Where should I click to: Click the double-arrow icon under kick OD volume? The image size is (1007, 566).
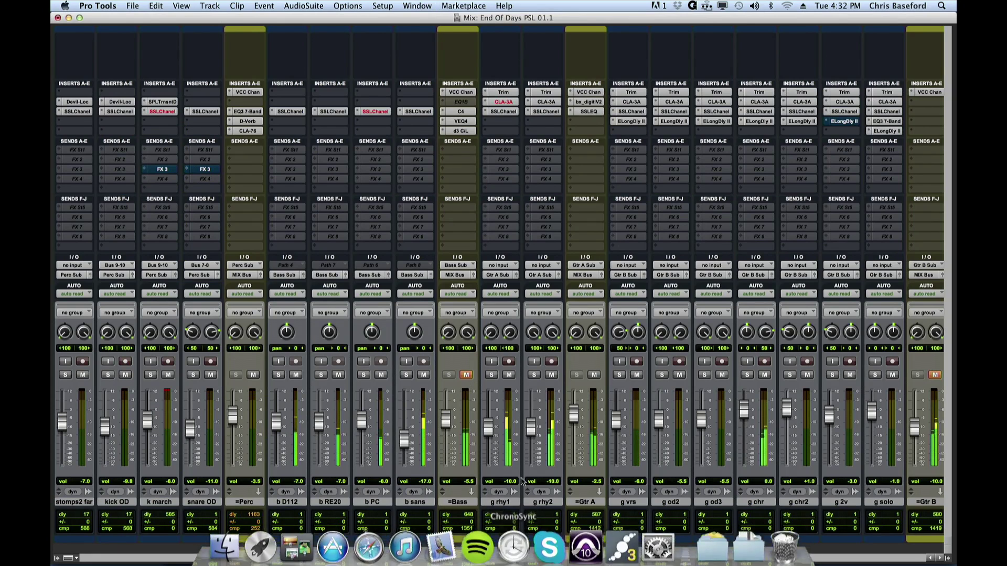tap(130, 492)
